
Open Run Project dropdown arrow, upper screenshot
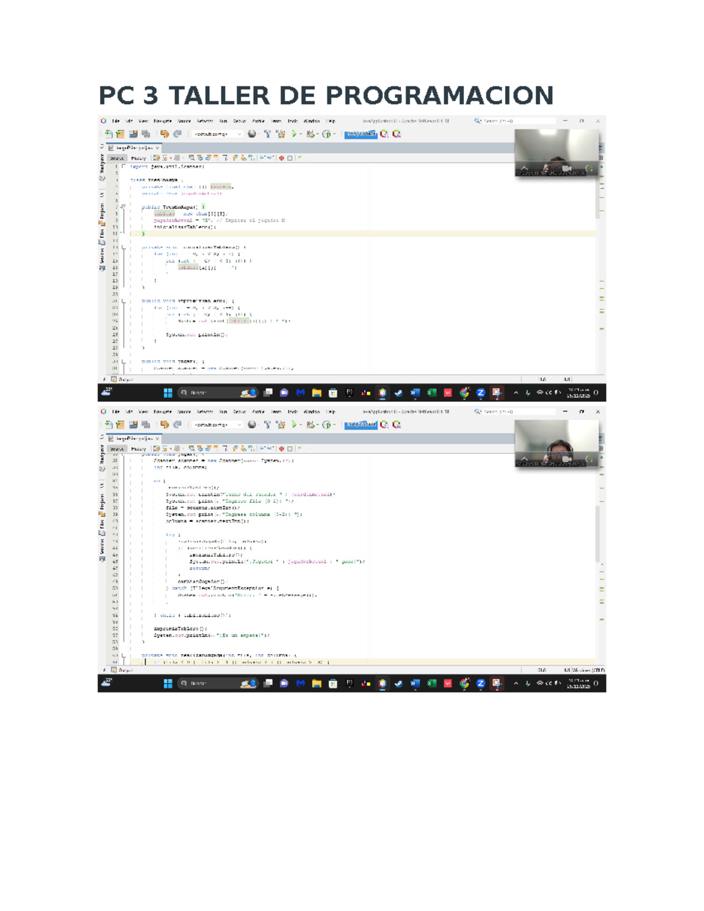click(x=301, y=134)
